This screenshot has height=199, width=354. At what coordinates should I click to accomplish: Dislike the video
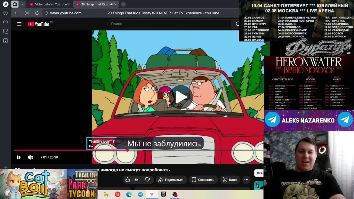(x=147, y=180)
